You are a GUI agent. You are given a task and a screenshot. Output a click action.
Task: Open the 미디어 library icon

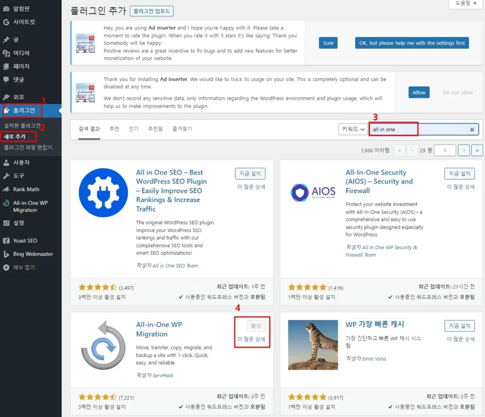(6, 53)
